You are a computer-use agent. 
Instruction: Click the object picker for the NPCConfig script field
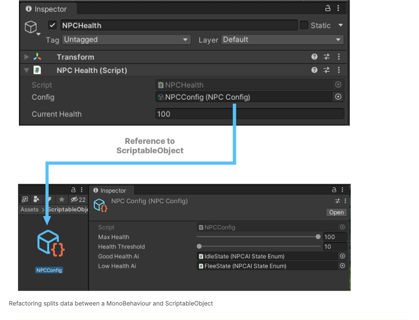342,227
